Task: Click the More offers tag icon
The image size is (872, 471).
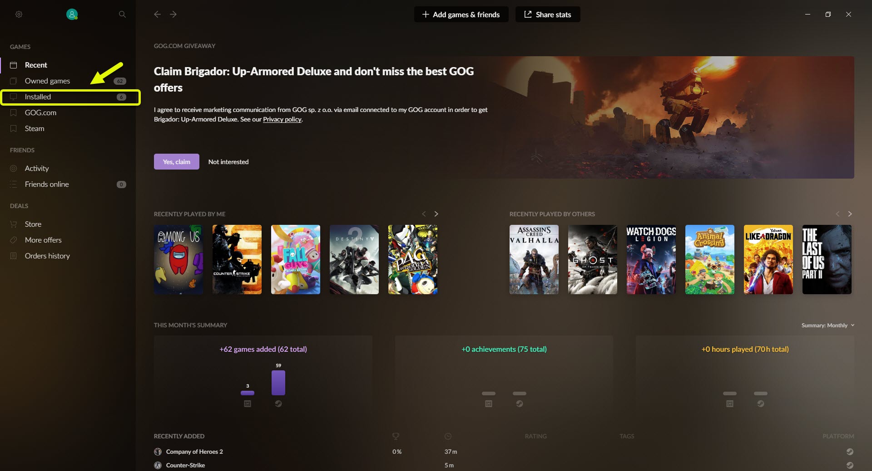Action: [x=14, y=240]
